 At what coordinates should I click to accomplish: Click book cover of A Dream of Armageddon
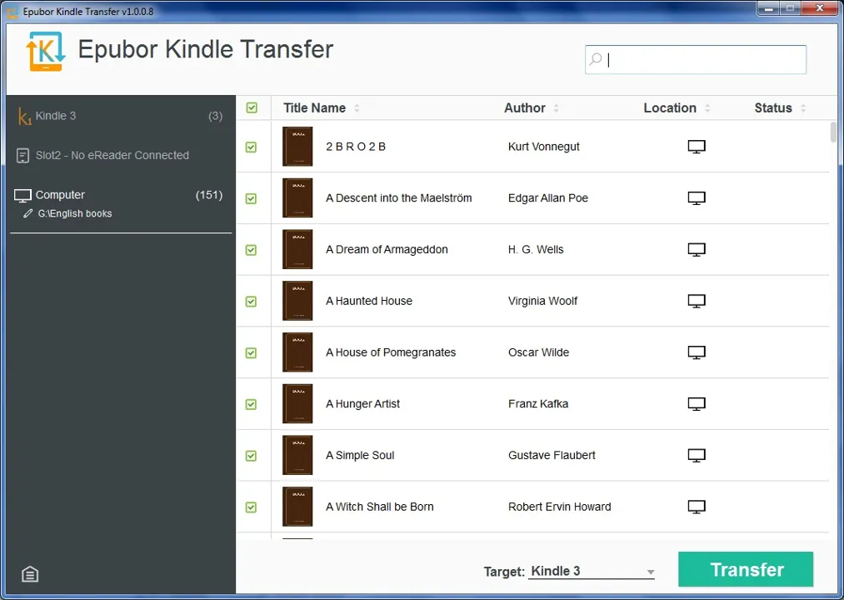pos(297,249)
